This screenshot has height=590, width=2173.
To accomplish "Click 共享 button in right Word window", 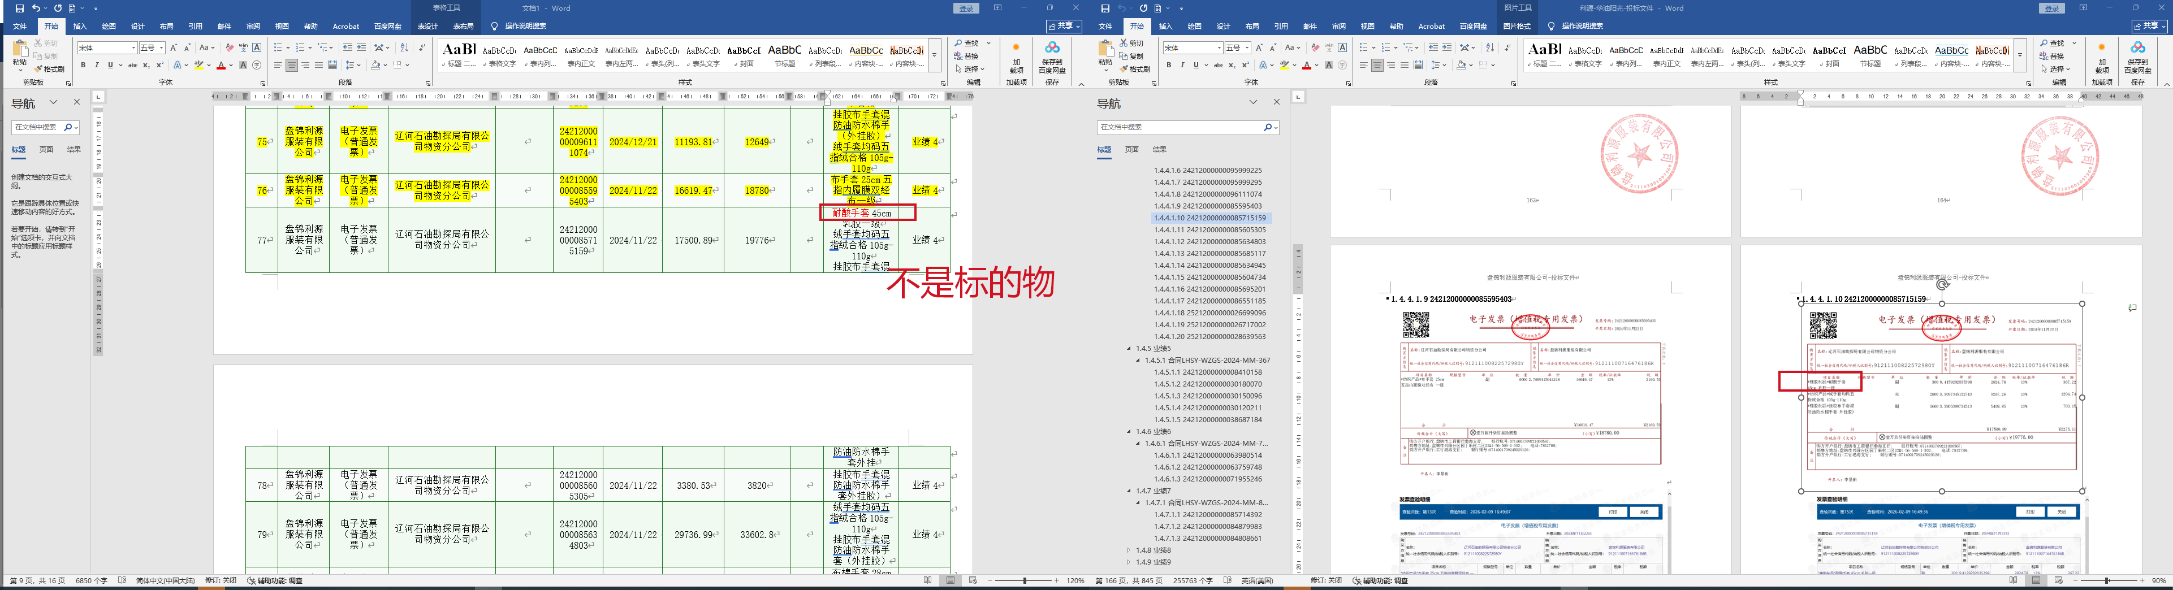I will 2149,26.
